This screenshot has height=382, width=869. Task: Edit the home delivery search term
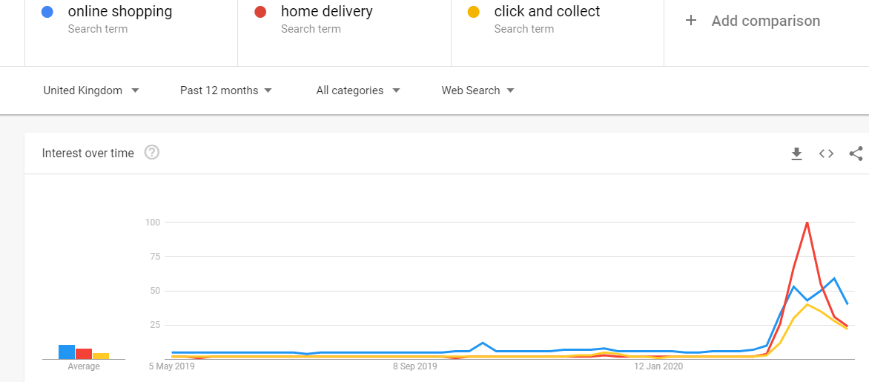[x=326, y=11]
